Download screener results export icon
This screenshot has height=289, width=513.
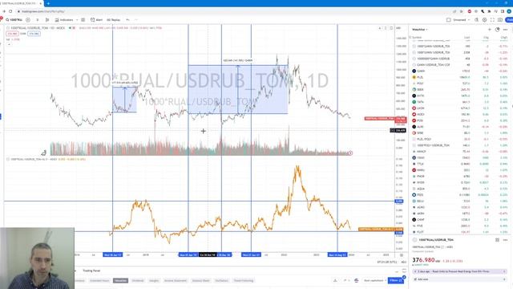(335, 280)
